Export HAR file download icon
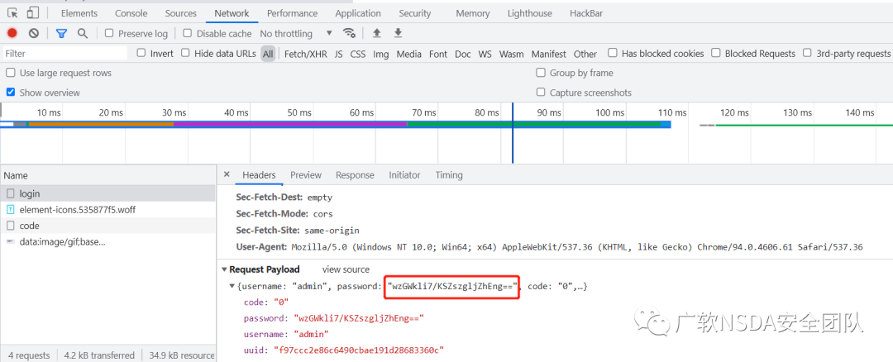Viewport: 893px width, 362px height. pyautogui.click(x=398, y=33)
